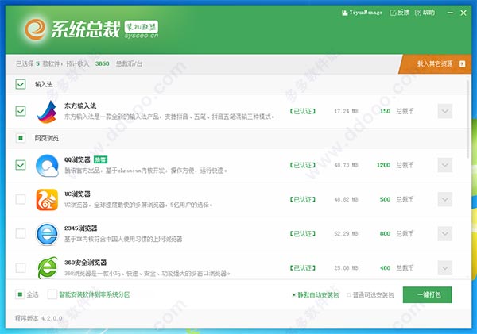Expand the UC浏览器 row dropdown arrow
477x334 pixels.
pos(445,199)
